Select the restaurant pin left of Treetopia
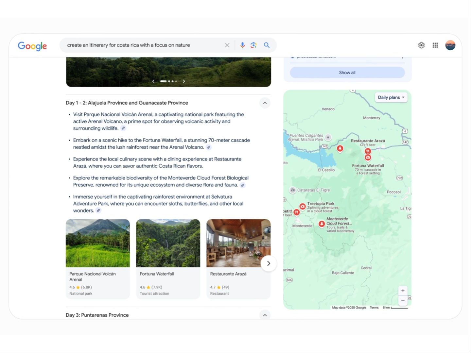Image resolution: width=471 pixels, height=353 pixels. pos(296,212)
